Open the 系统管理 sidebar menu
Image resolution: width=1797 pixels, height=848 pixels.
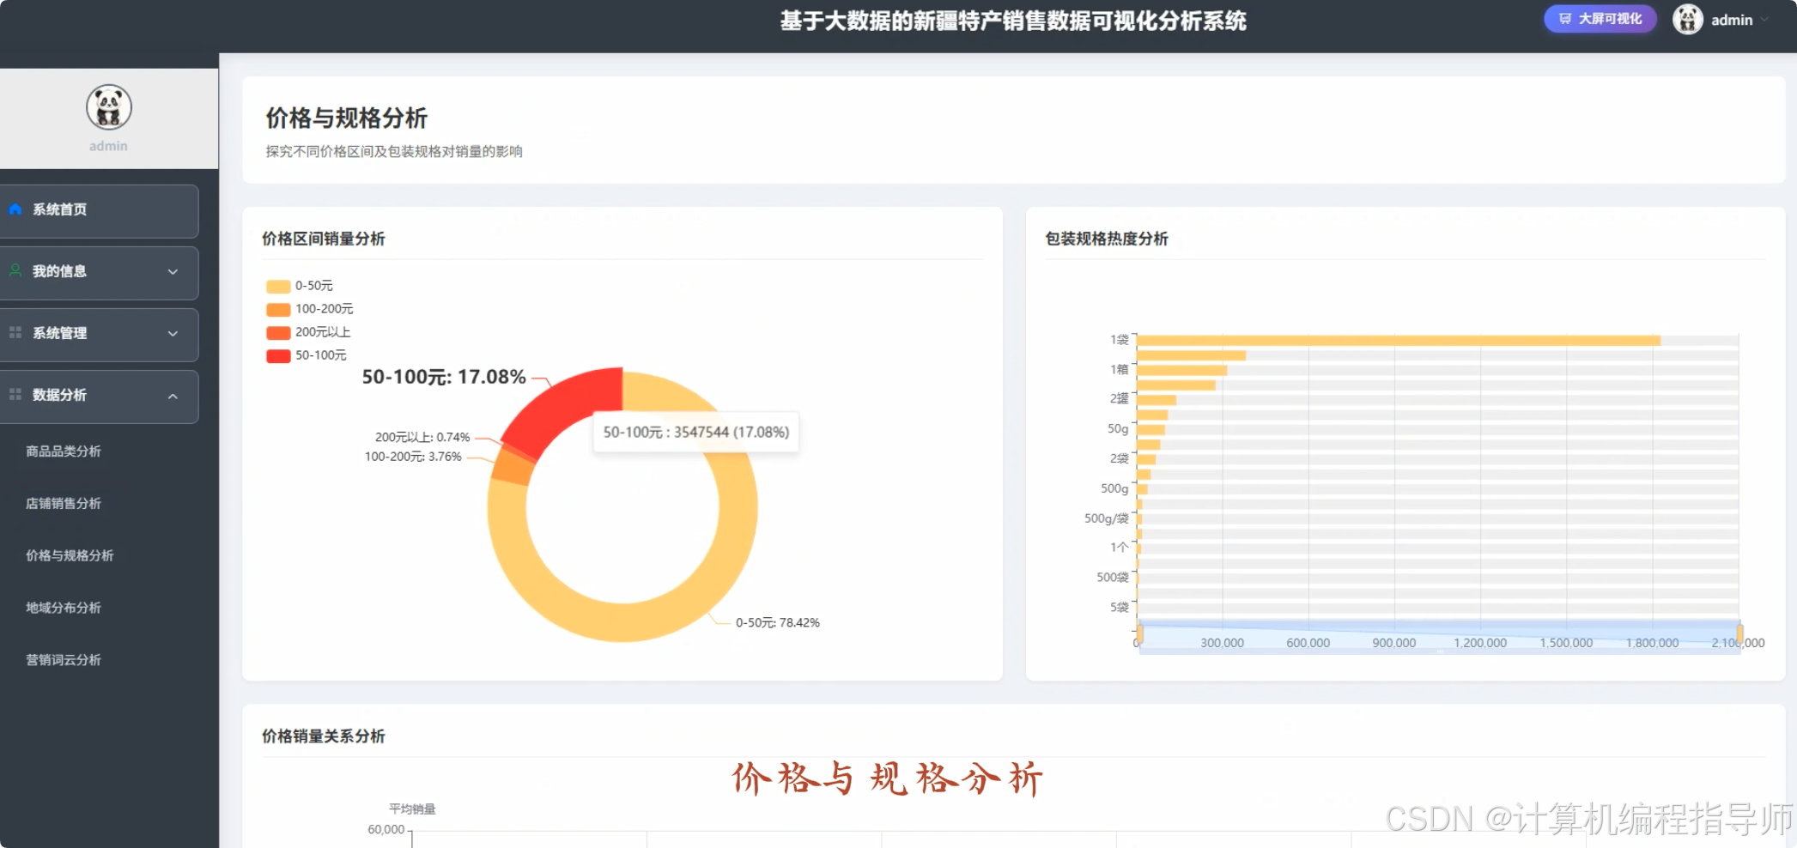[99, 335]
